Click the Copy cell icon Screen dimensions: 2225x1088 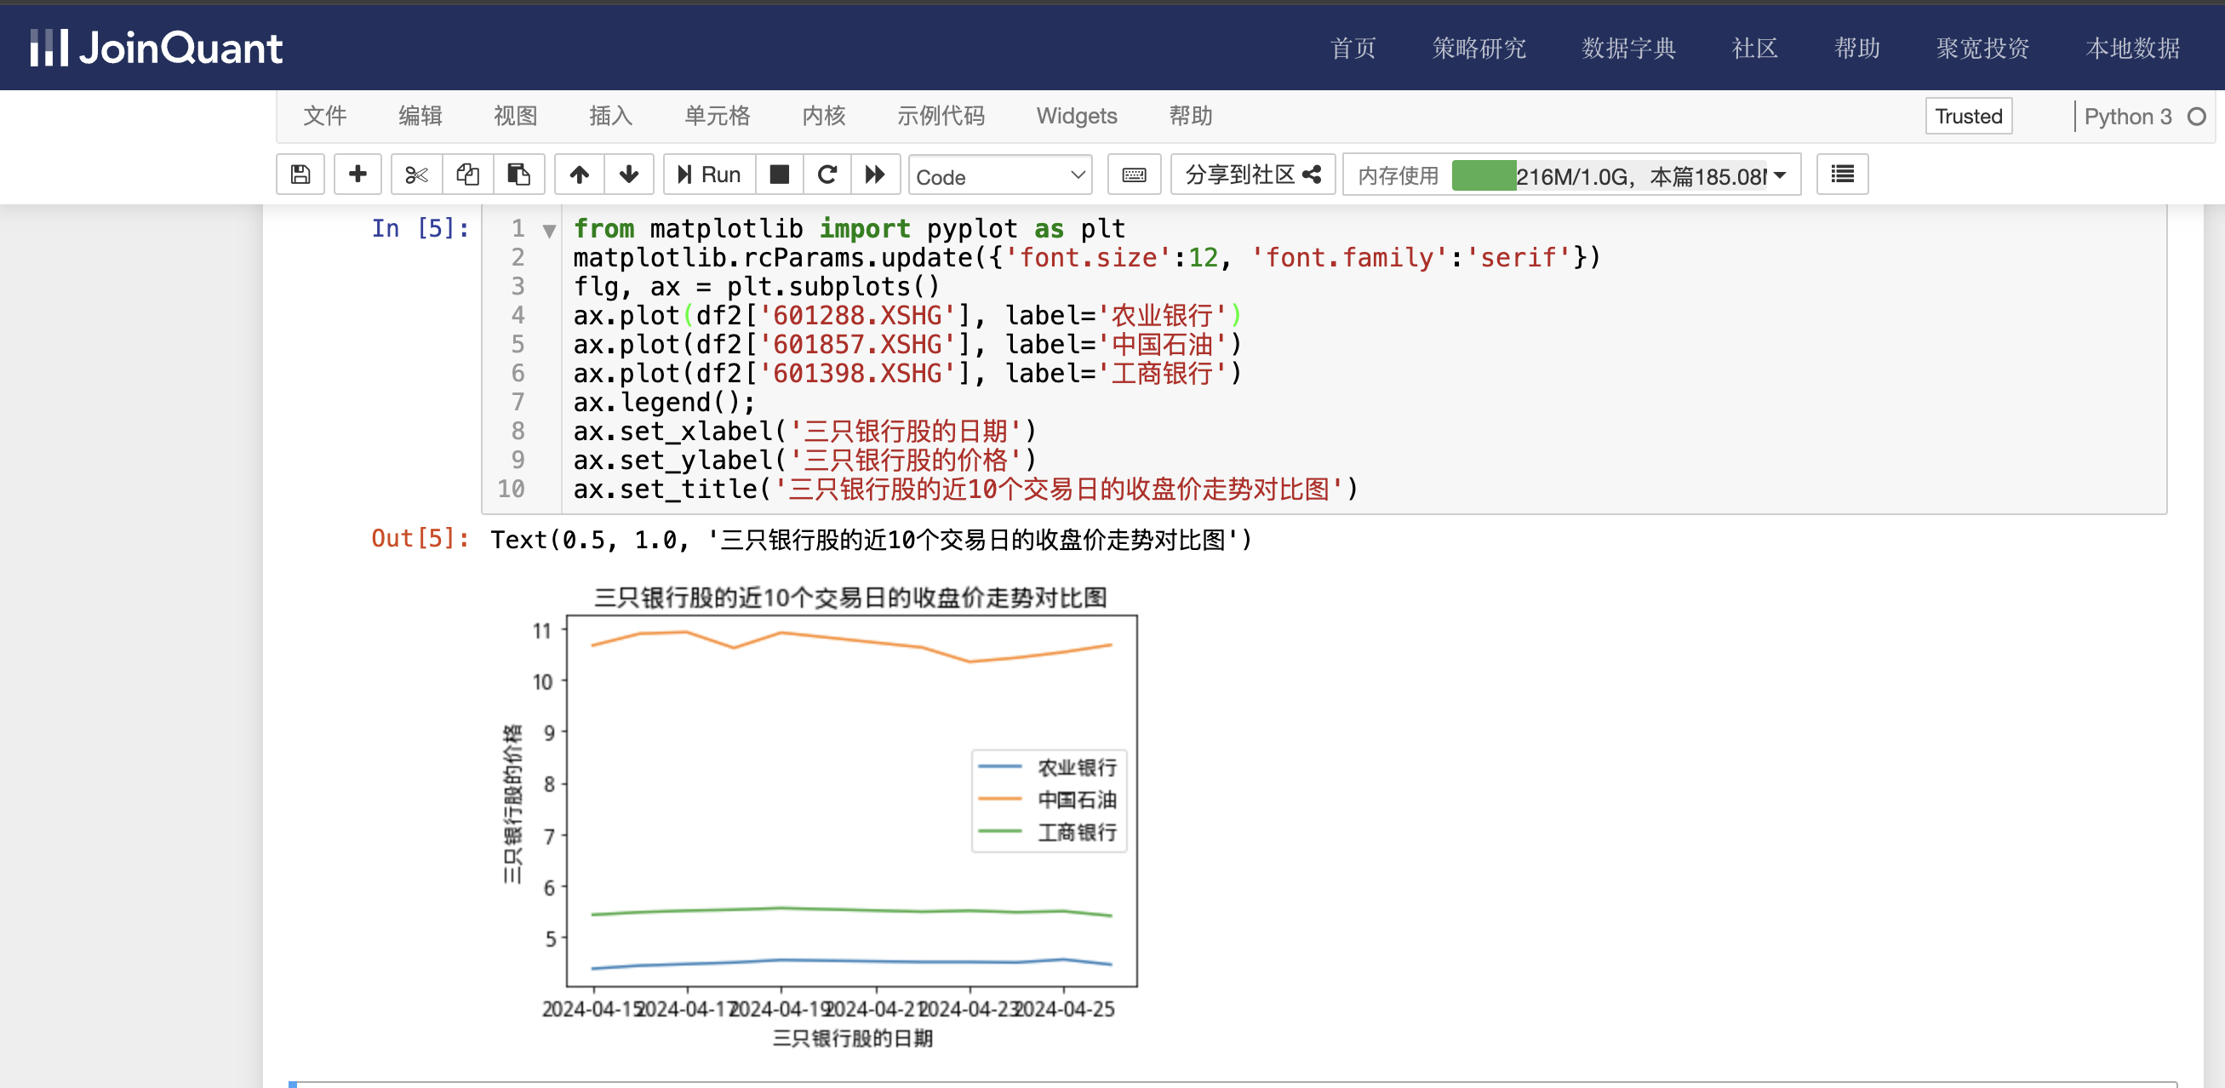click(466, 176)
